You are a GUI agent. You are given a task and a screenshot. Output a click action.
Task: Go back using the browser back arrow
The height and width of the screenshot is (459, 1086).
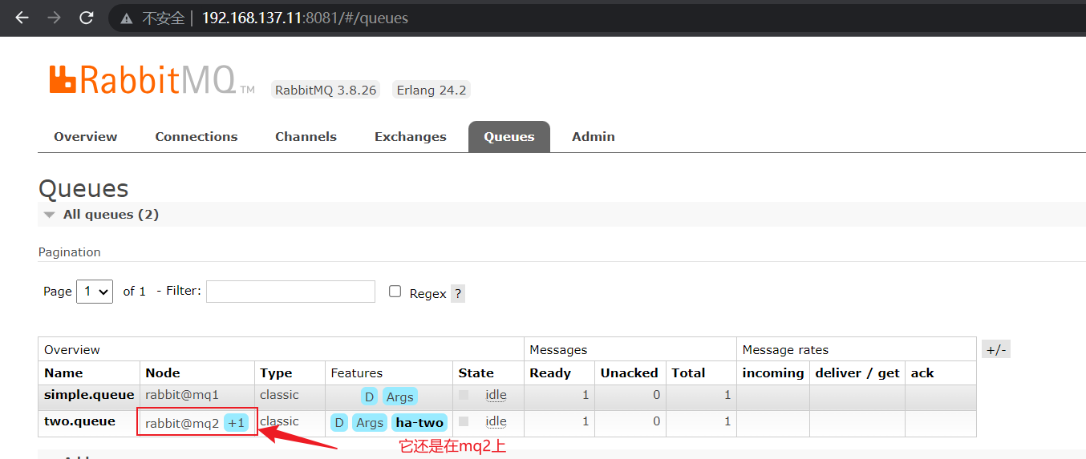pos(22,18)
